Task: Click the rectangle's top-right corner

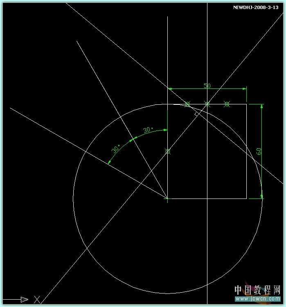Action: tap(246, 104)
